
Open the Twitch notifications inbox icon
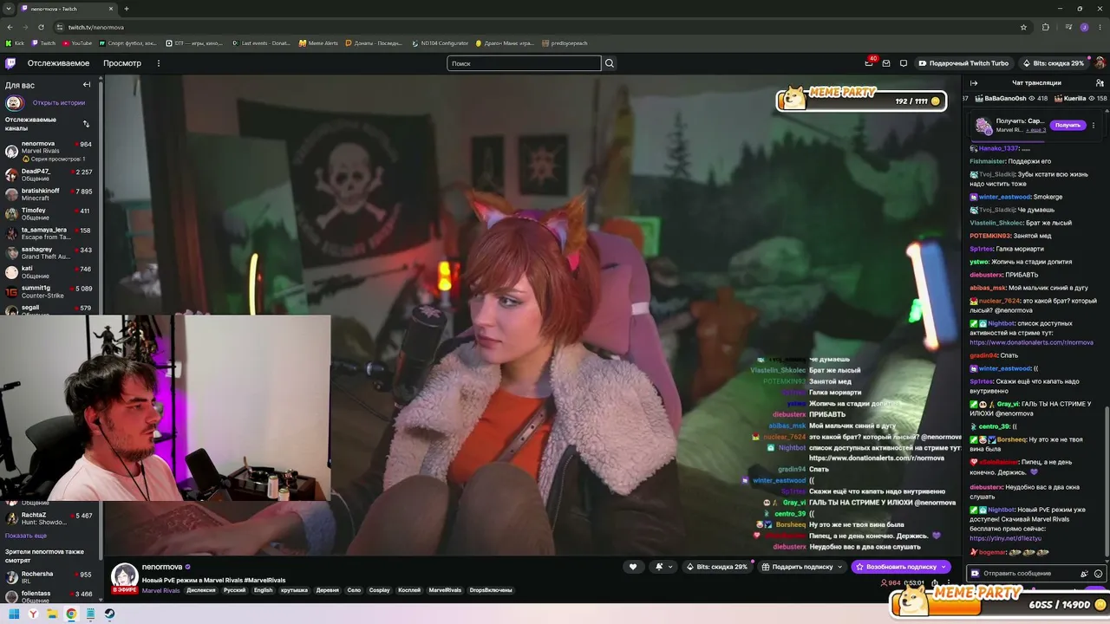(x=886, y=63)
